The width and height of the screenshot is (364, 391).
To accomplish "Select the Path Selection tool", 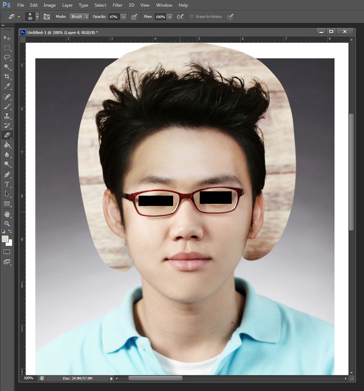I will 7,194.
